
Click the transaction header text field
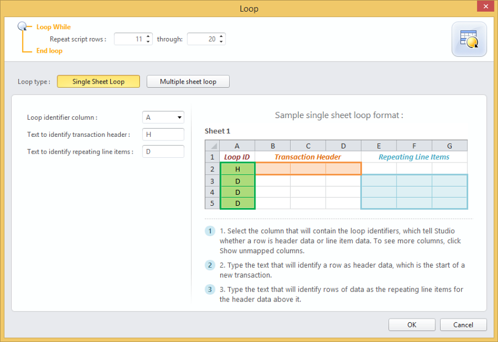[x=163, y=134]
